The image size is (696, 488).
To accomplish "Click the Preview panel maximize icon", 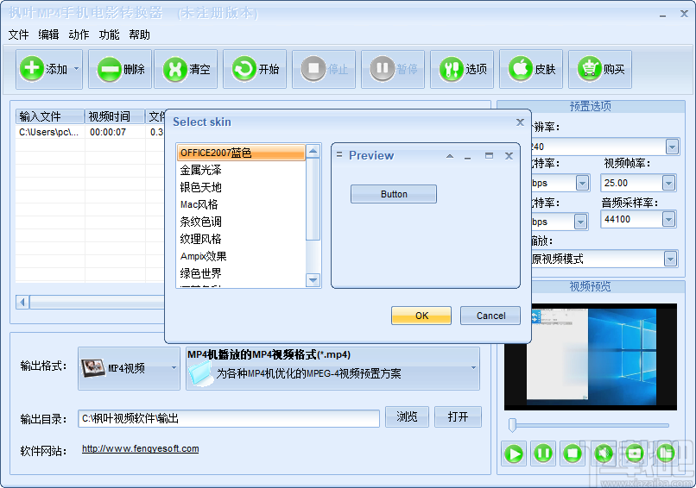I will click(x=489, y=155).
